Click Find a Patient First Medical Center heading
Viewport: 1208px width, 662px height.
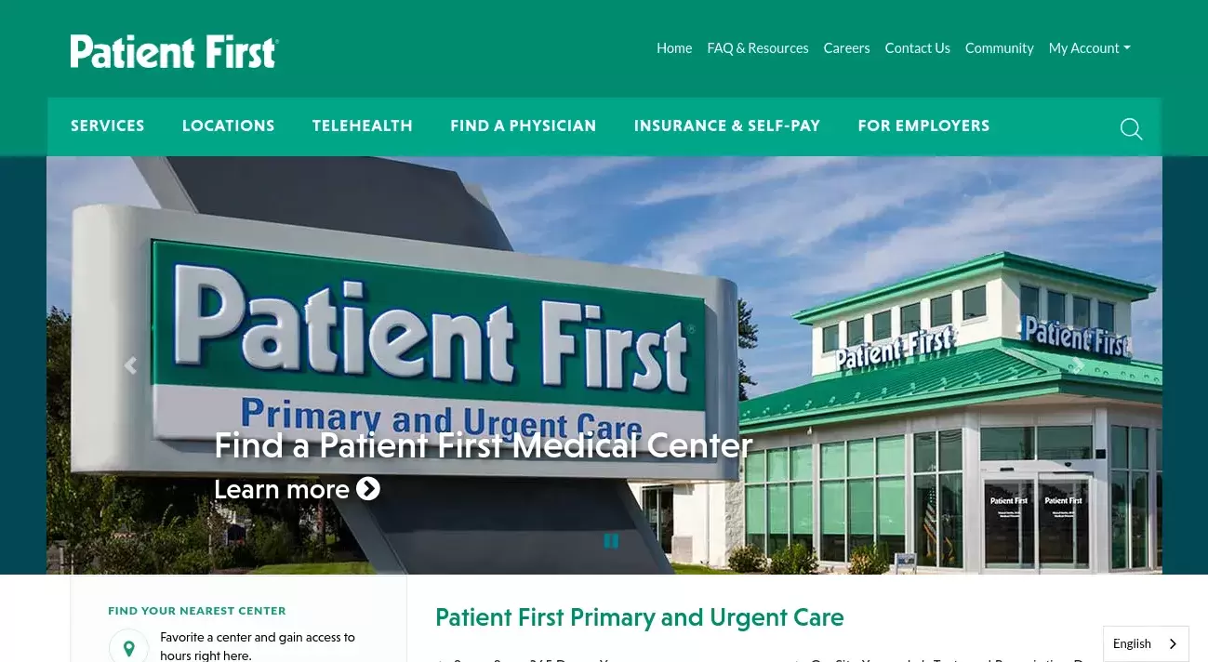[x=483, y=445]
